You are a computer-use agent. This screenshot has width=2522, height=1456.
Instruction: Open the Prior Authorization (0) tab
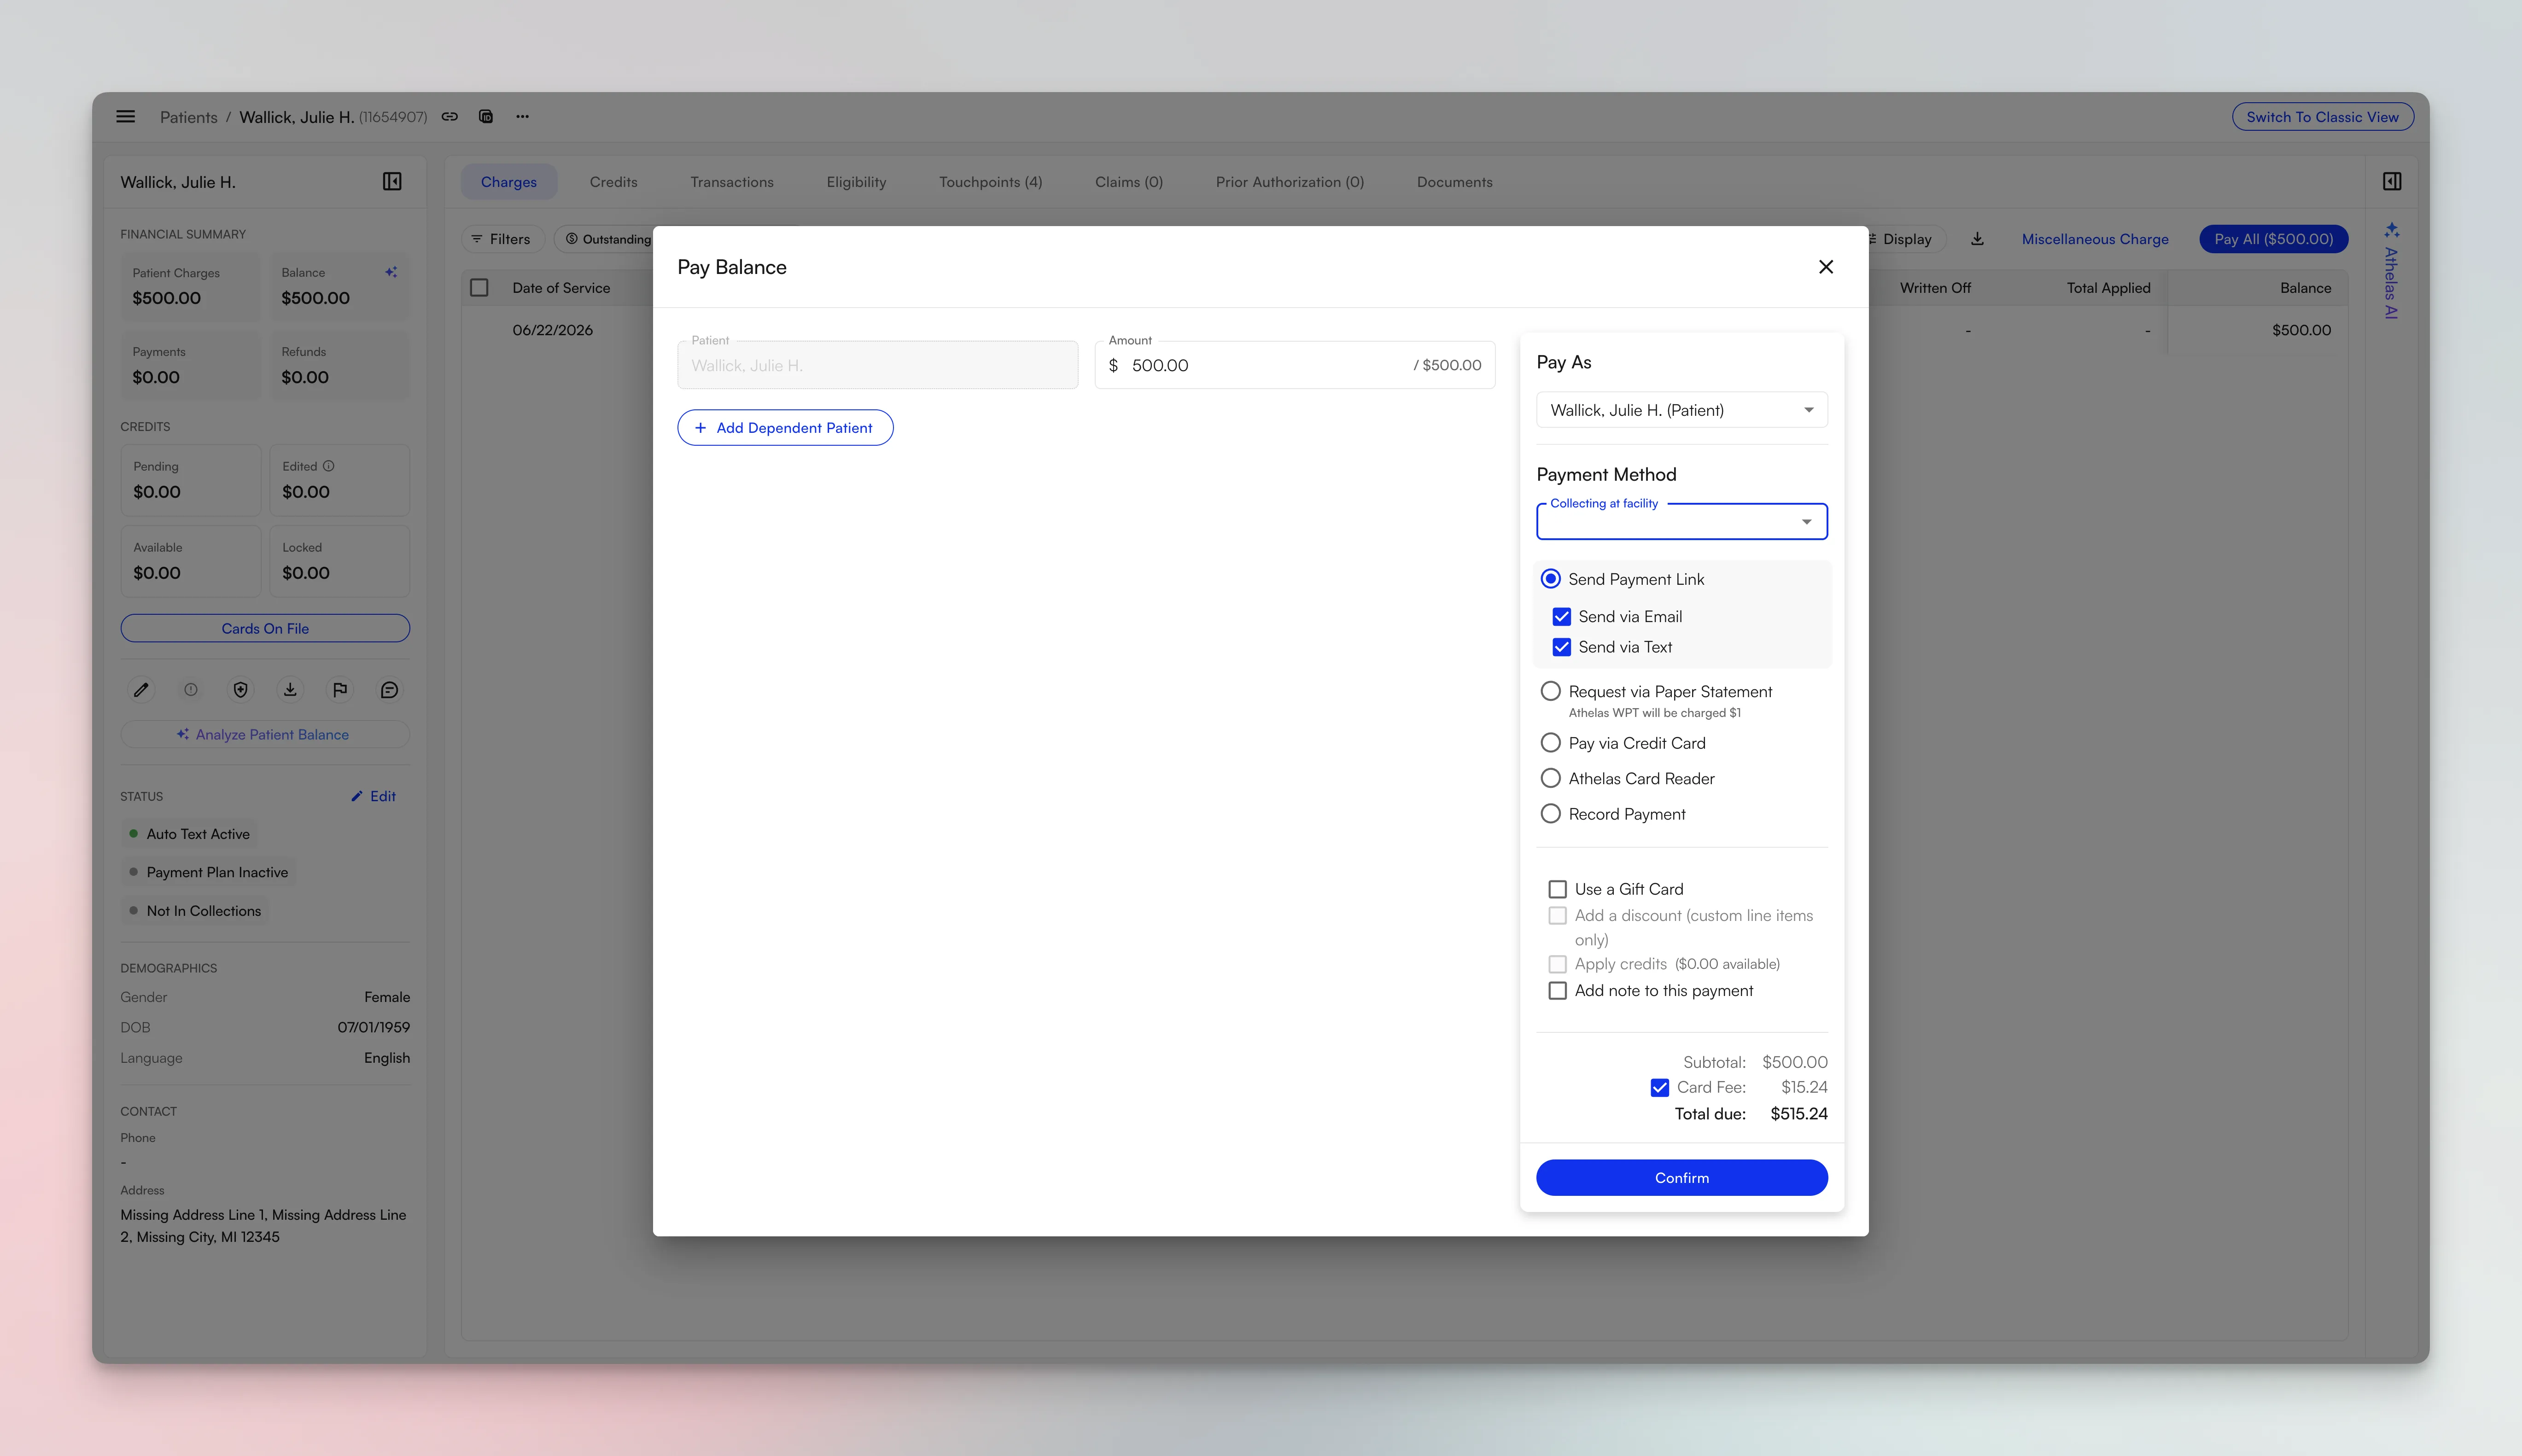[1290, 182]
